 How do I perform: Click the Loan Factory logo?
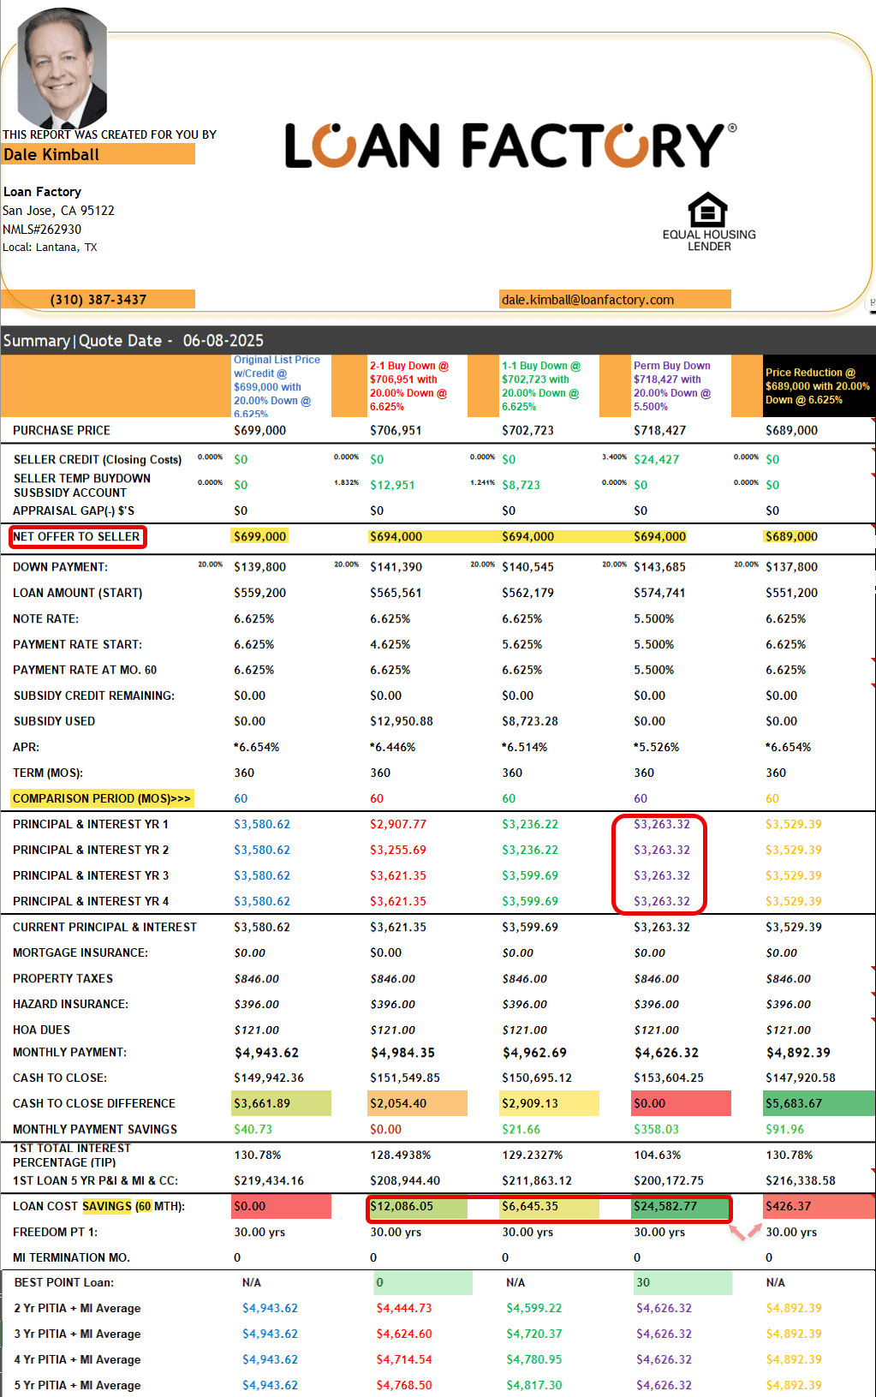pyautogui.click(x=510, y=146)
